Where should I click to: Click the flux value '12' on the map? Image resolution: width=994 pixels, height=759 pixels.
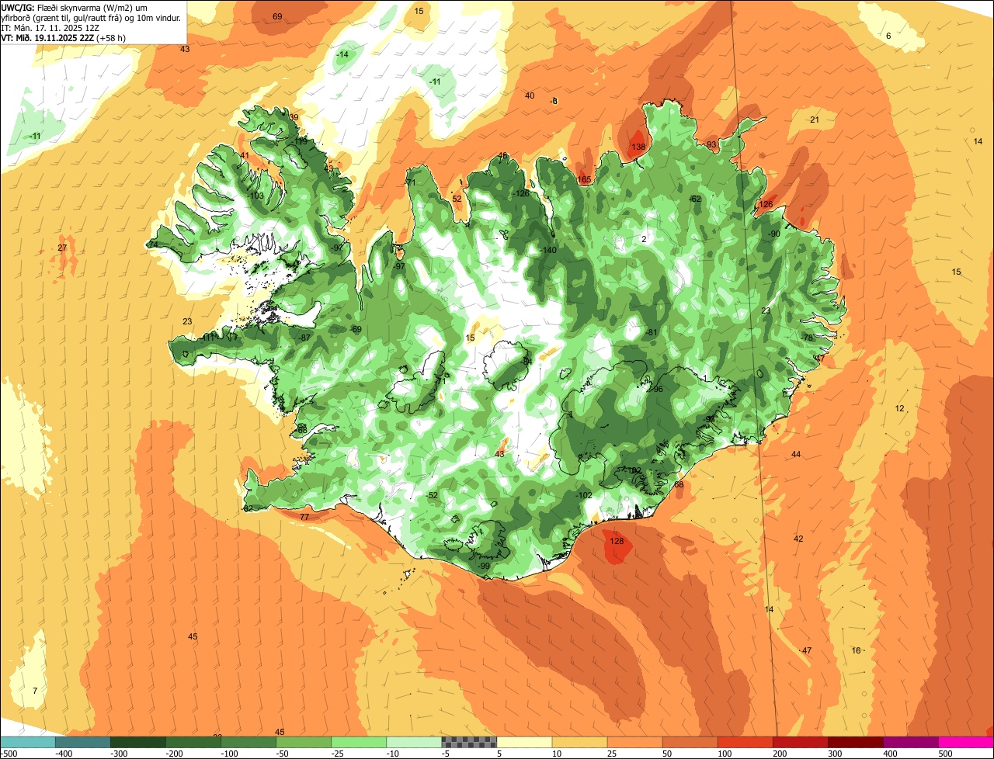(899, 409)
